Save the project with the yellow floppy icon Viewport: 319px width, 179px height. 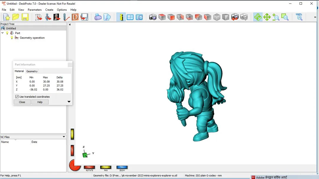click(25, 17)
